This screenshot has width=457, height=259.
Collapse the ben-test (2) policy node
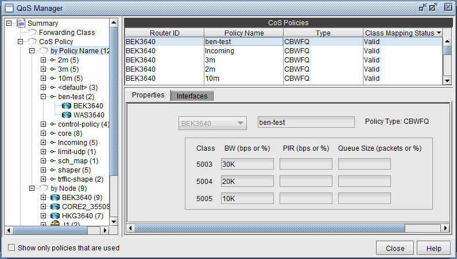[44, 97]
